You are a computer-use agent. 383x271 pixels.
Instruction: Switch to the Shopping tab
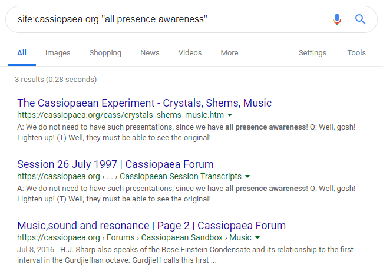105,53
